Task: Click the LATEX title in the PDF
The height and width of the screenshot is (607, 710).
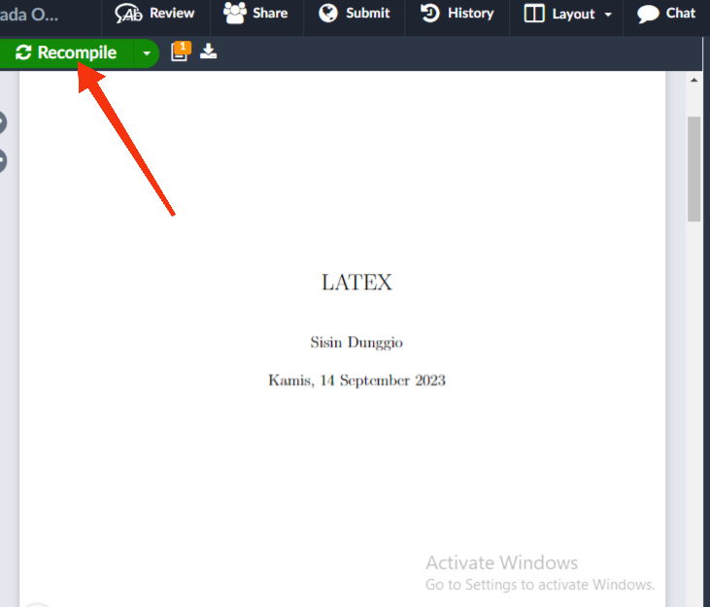Action: [x=356, y=283]
